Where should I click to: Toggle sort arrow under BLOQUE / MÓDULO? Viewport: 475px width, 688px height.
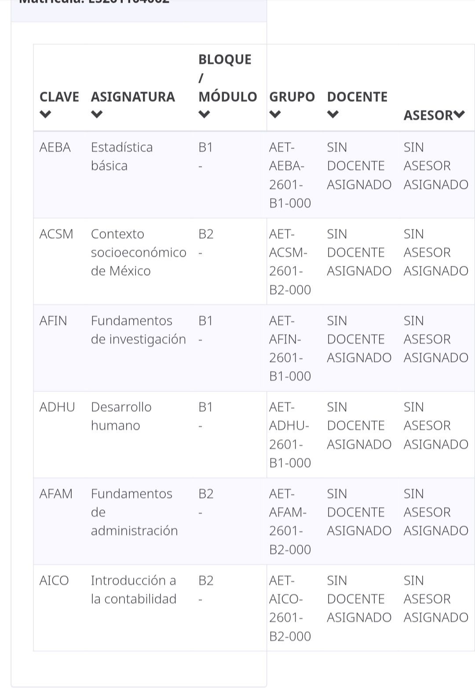(x=204, y=115)
